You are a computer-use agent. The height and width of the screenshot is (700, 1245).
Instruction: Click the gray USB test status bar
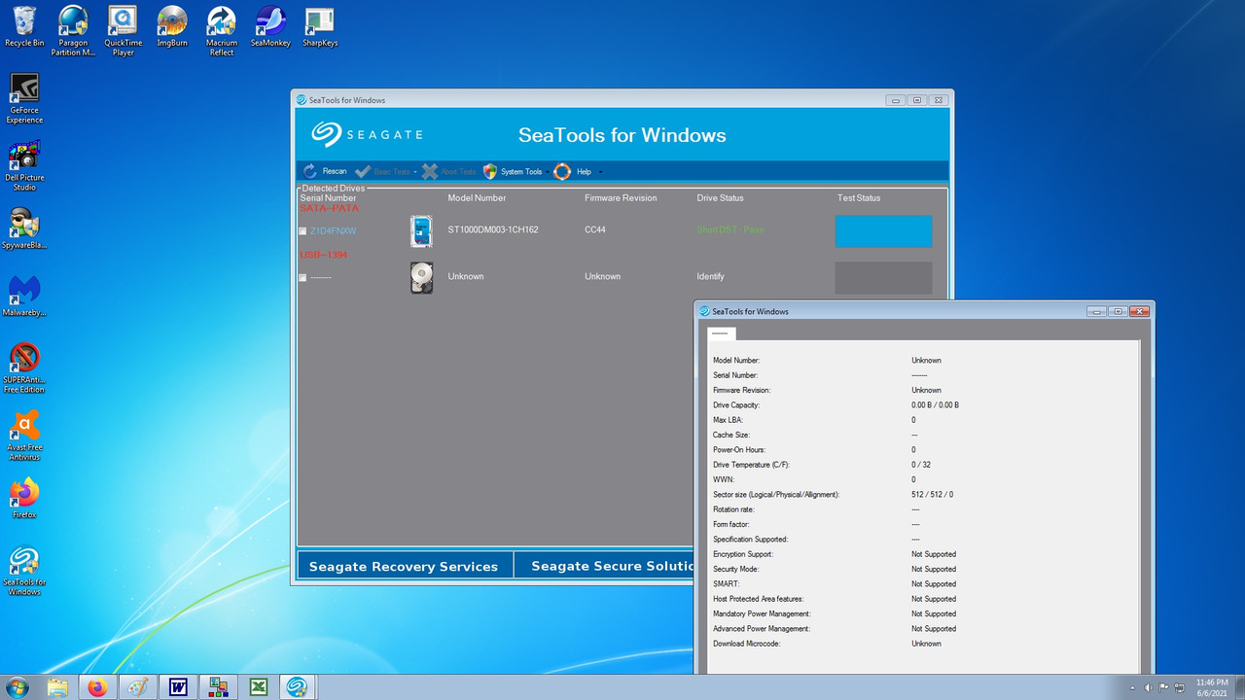883,278
